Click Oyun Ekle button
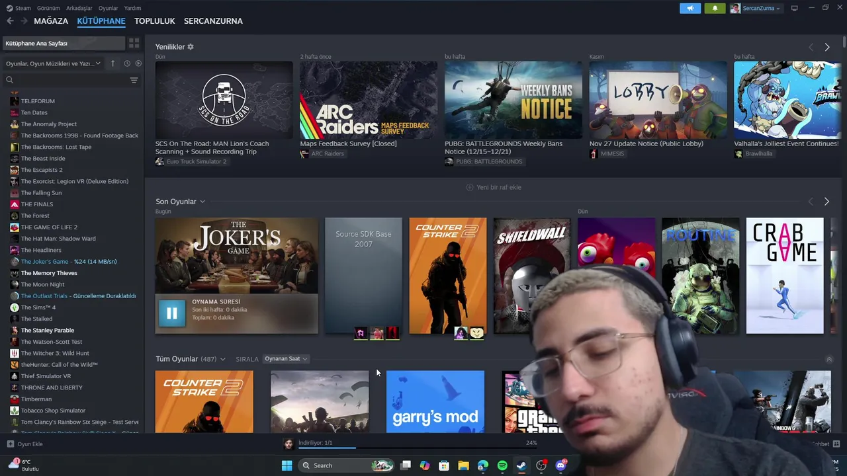 tap(25, 444)
